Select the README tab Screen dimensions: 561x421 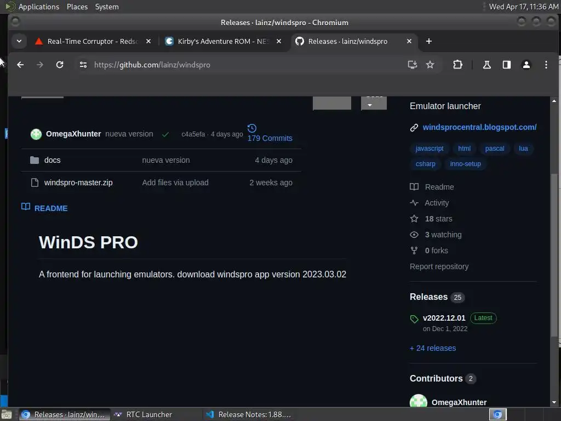(x=44, y=208)
